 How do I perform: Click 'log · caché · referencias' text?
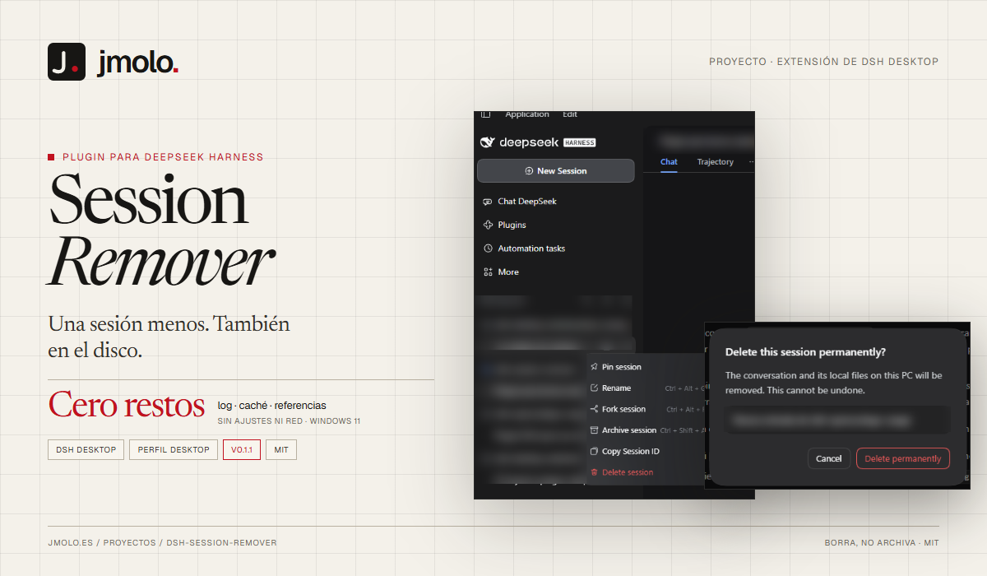click(272, 406)
